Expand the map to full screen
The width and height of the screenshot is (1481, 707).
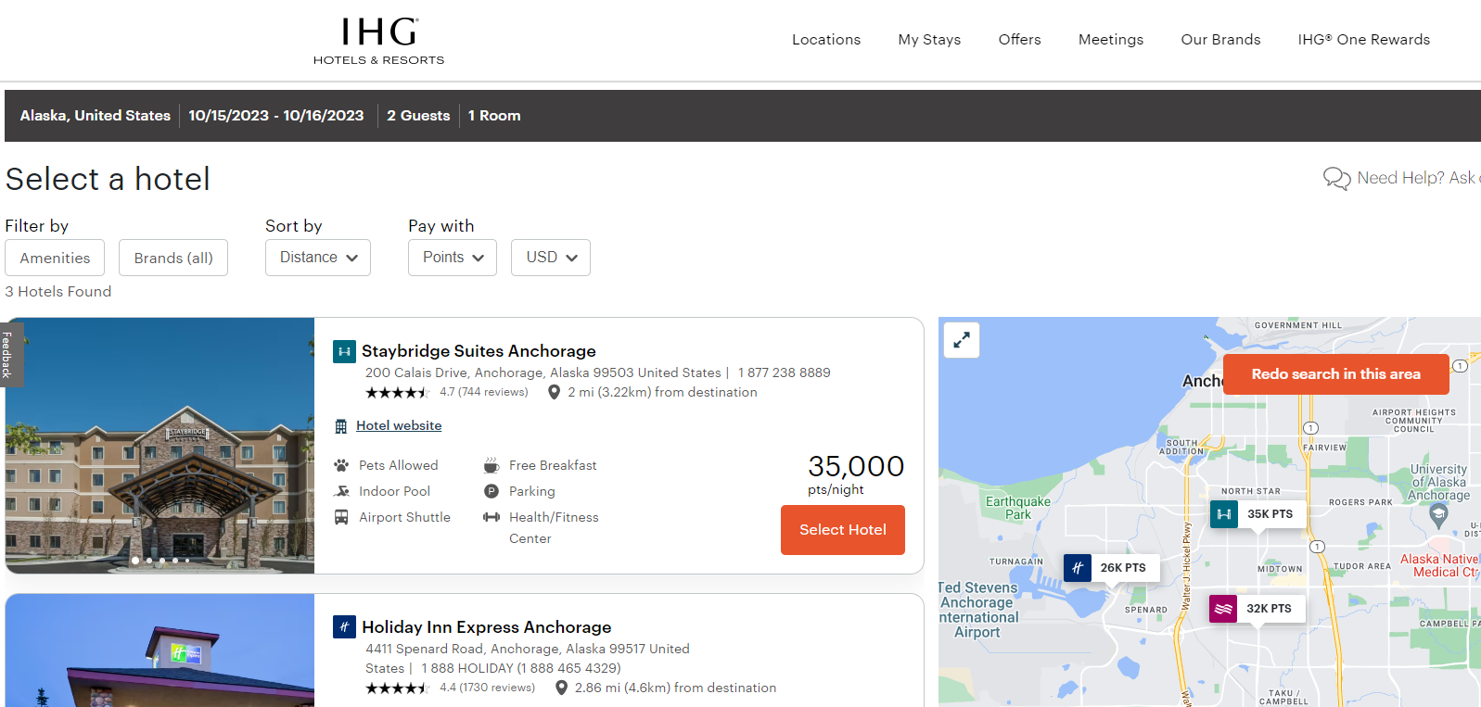962,340
